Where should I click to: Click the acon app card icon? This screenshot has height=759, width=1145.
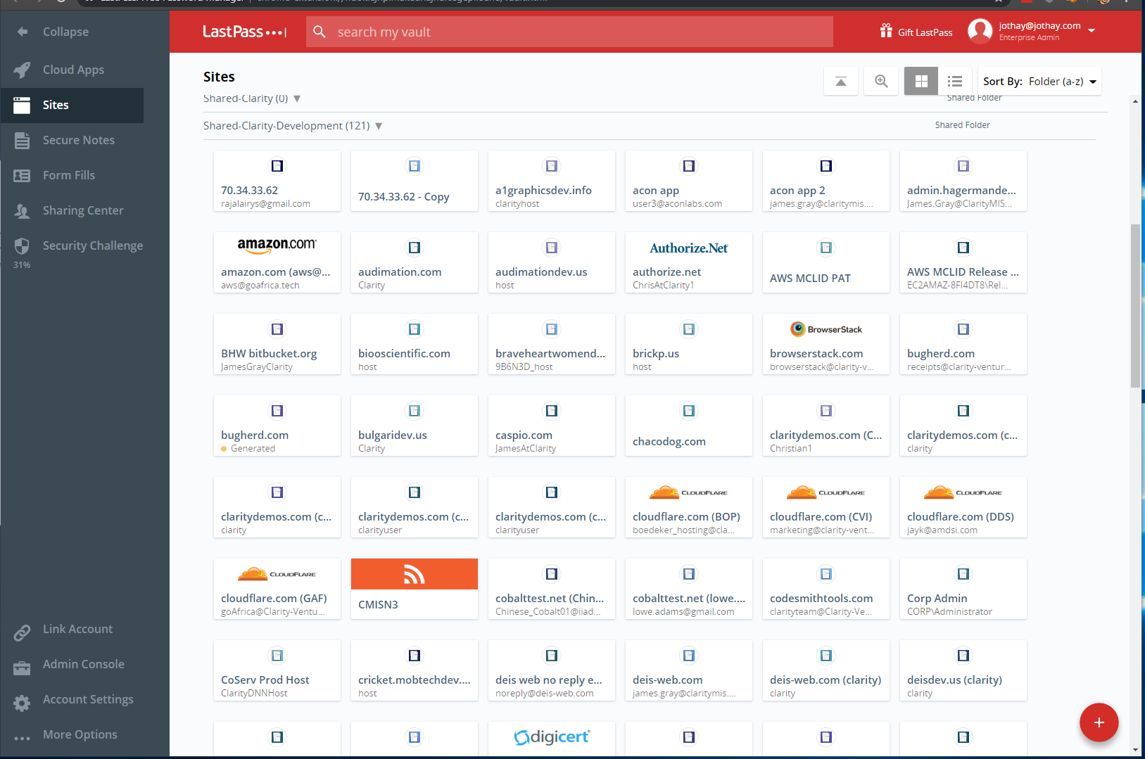689,166
